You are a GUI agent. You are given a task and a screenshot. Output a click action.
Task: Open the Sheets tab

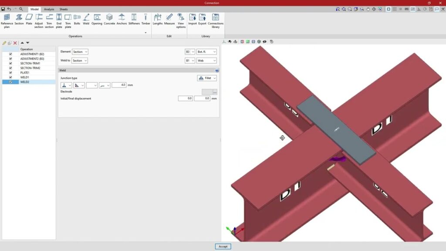coord(64,9)
